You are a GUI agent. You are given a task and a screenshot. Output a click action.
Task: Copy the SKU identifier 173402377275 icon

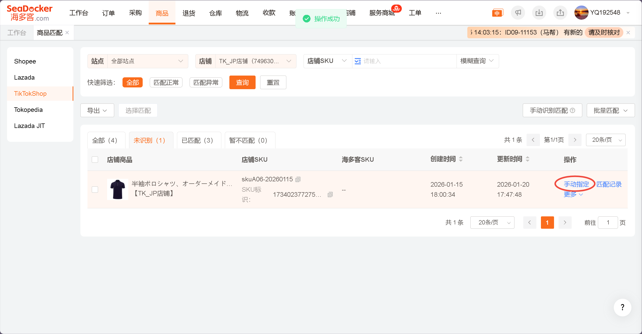(x=330, y=194)
